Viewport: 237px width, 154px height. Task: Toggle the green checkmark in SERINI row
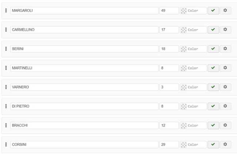pos(213,49)
